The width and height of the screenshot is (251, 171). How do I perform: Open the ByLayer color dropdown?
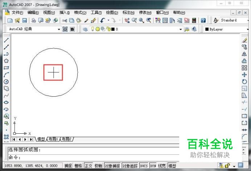coord(248,29)
